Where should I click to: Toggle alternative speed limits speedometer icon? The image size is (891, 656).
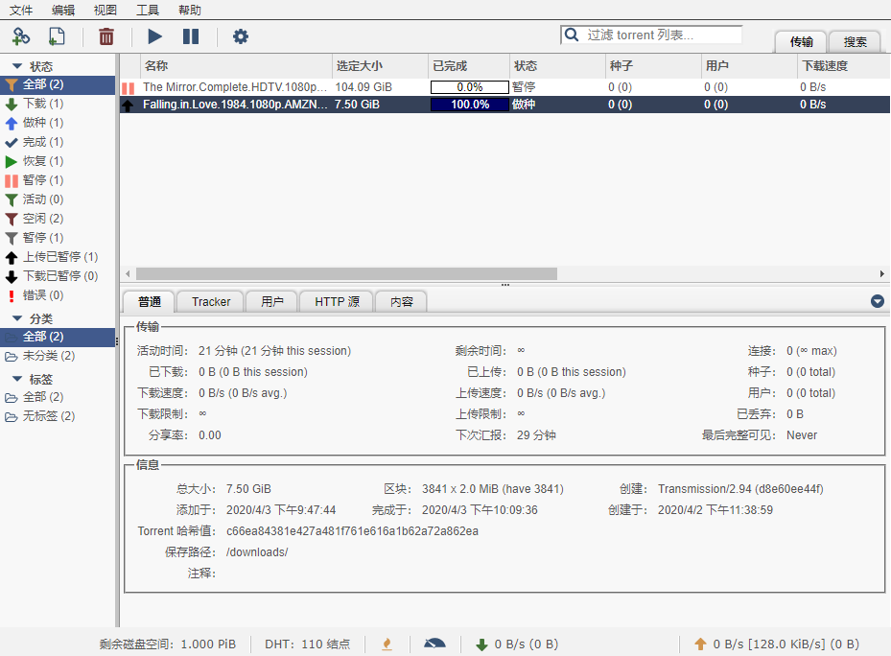pos(434,644)
